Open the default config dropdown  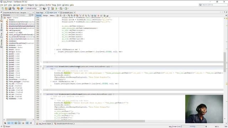(x=33, y=9)
